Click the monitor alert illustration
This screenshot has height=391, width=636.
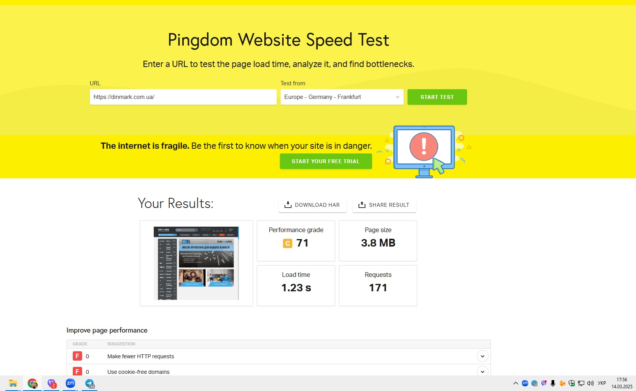pos(424,151)
